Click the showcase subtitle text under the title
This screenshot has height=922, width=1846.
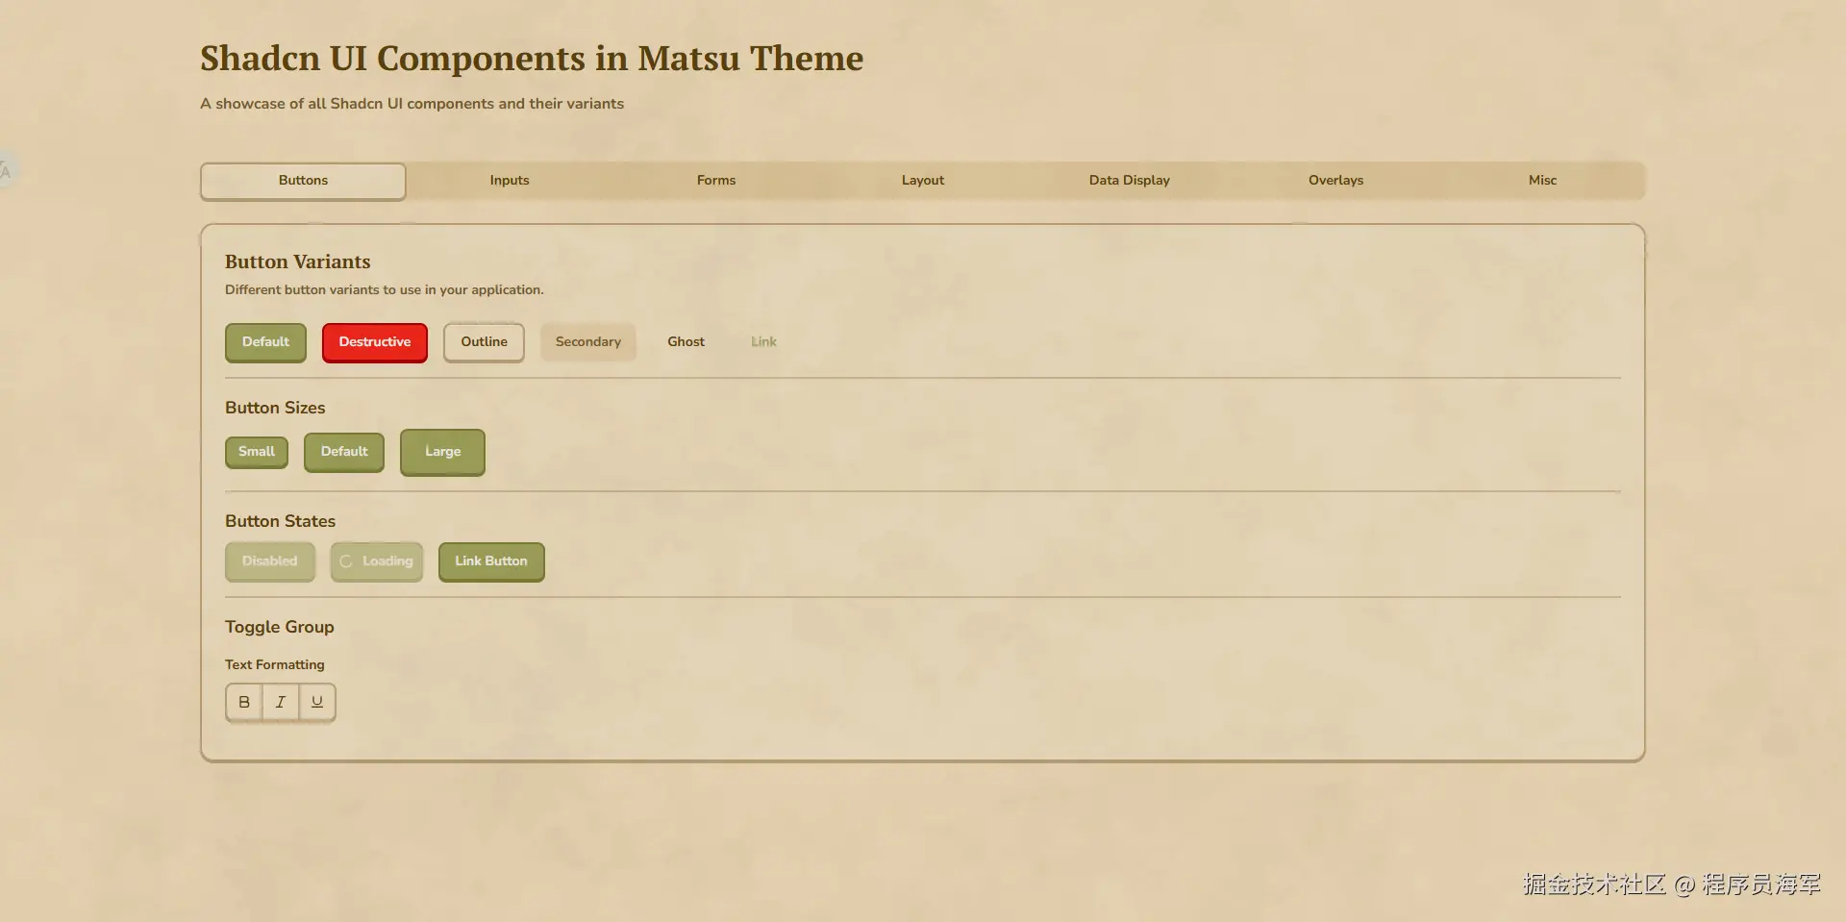coord(412,104)
